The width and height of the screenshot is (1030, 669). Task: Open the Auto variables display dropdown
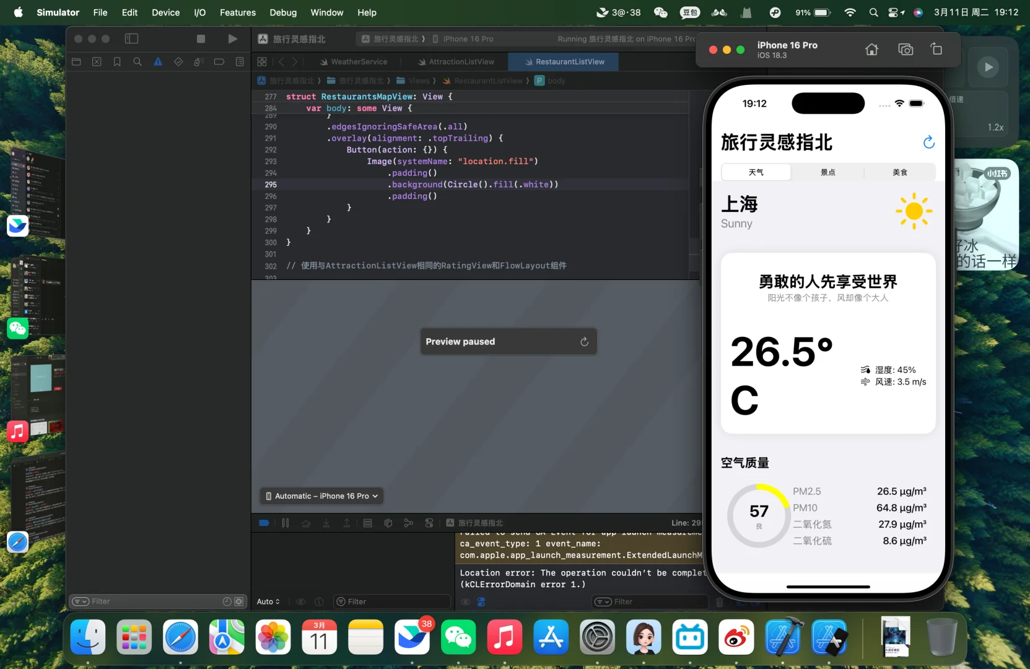[268, 601]
